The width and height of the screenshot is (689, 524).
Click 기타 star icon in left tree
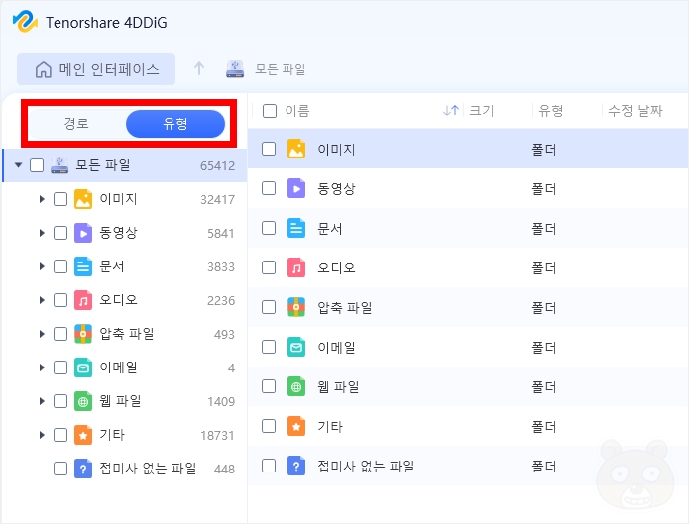tap(83, 435)
